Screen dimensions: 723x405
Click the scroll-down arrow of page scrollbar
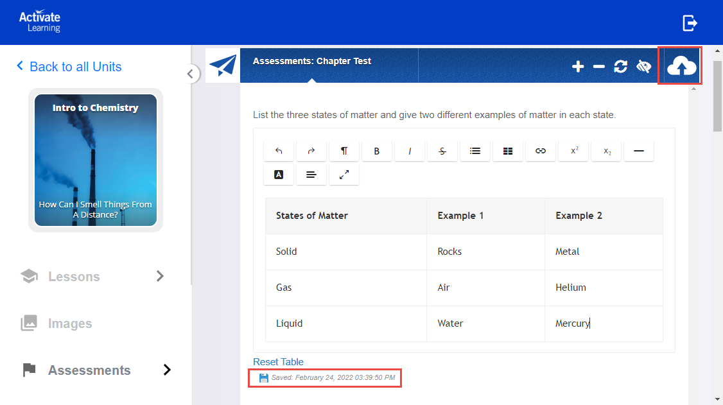[x=717, y=399]
